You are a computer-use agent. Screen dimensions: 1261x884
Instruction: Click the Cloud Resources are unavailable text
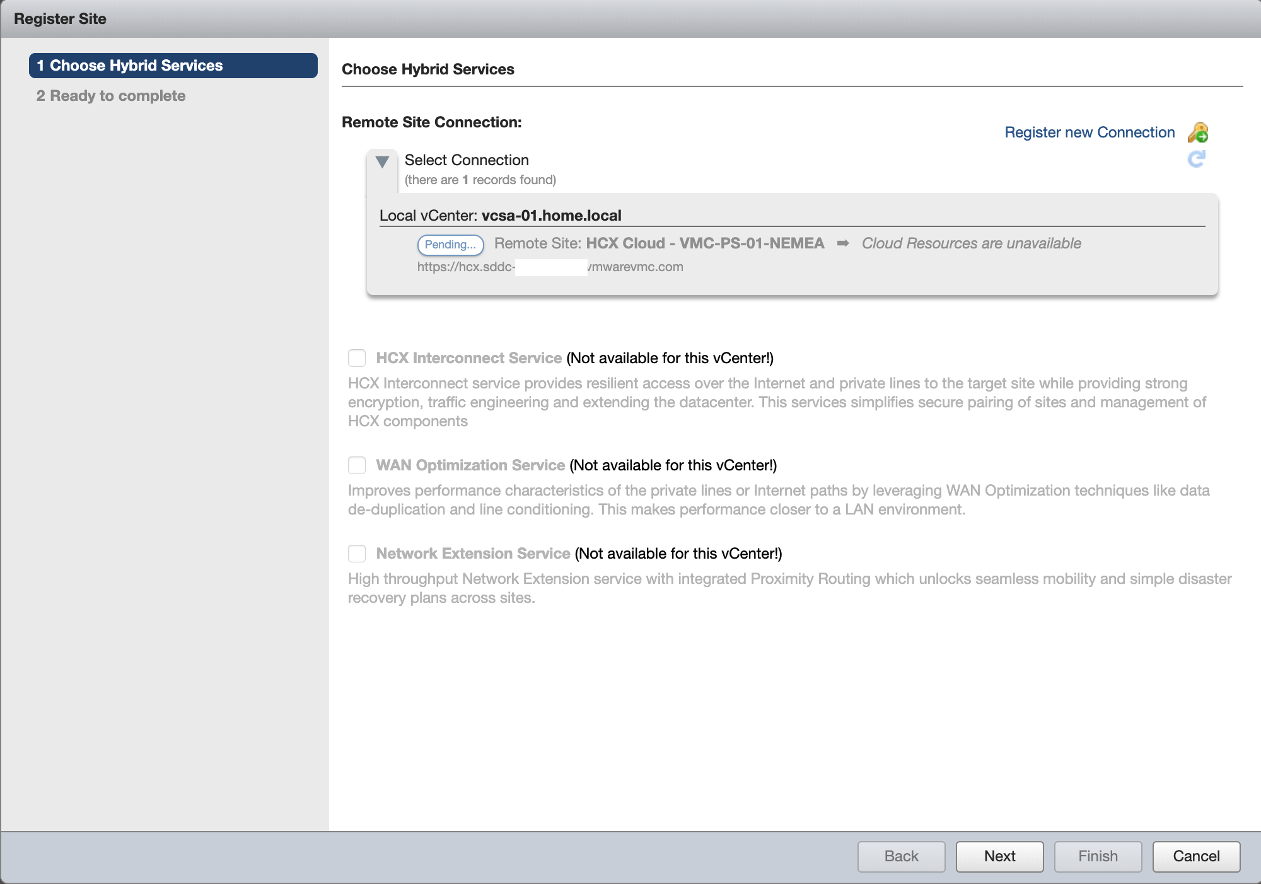click(x=971, y=243)
